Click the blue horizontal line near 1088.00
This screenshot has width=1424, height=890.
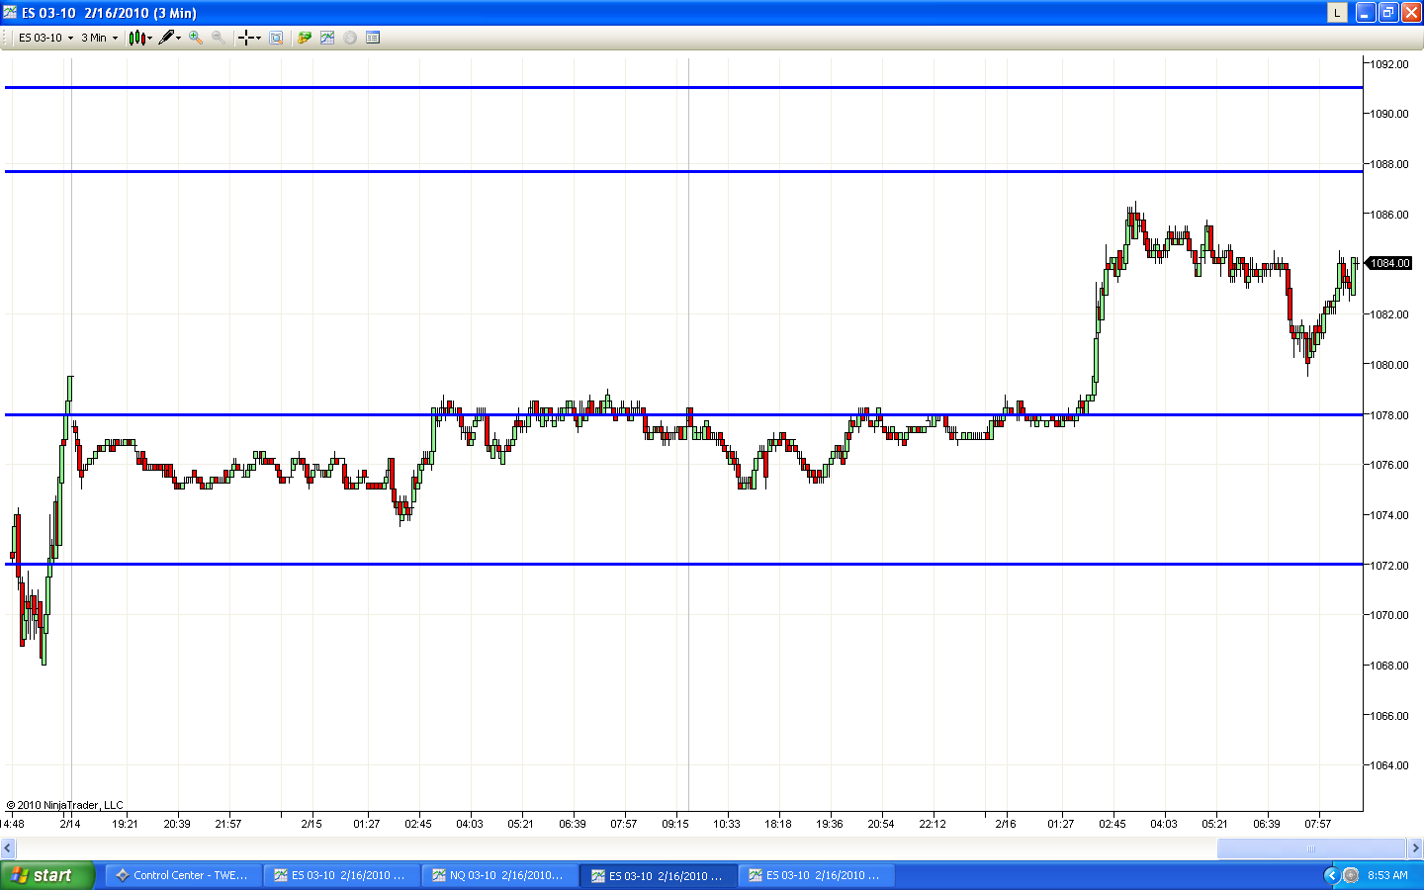click(x=682, y=171)
